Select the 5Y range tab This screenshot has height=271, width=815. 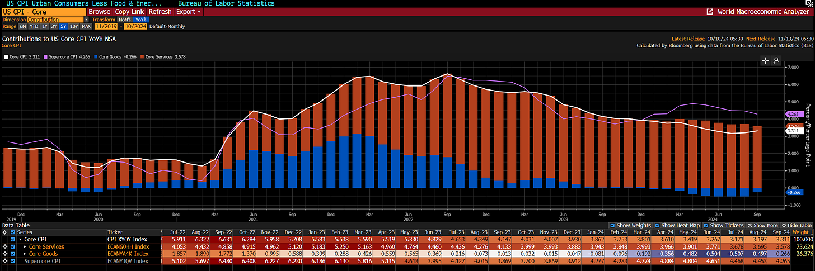pos(63,26)
